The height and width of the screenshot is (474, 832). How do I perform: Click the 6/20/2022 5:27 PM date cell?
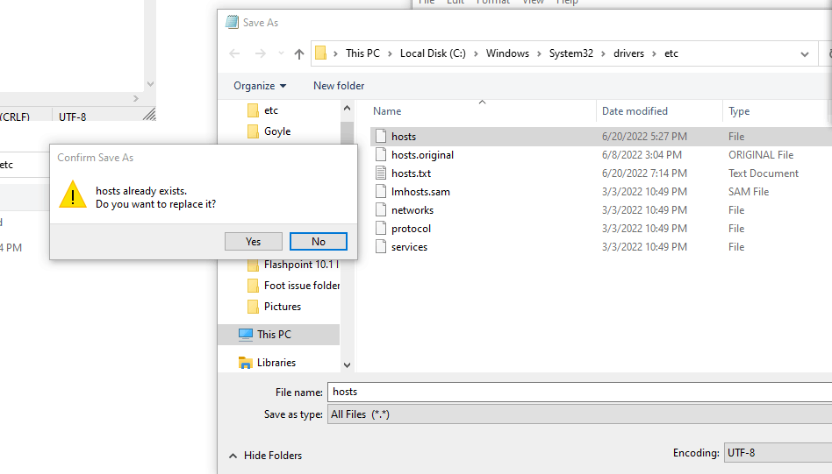tap(644, 137)
